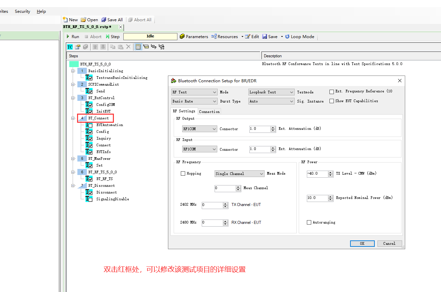Open the Sig. Instance dropdown showing Auto

coord(271,101)
